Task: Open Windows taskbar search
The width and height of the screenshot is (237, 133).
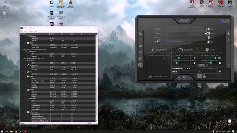Action: [7, 132]
